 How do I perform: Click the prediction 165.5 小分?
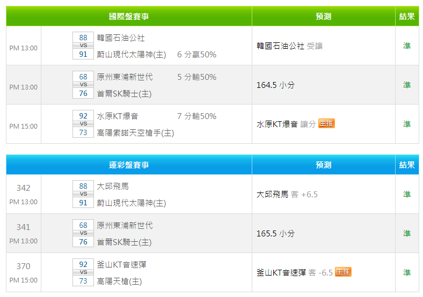click(x=275, y=233)
